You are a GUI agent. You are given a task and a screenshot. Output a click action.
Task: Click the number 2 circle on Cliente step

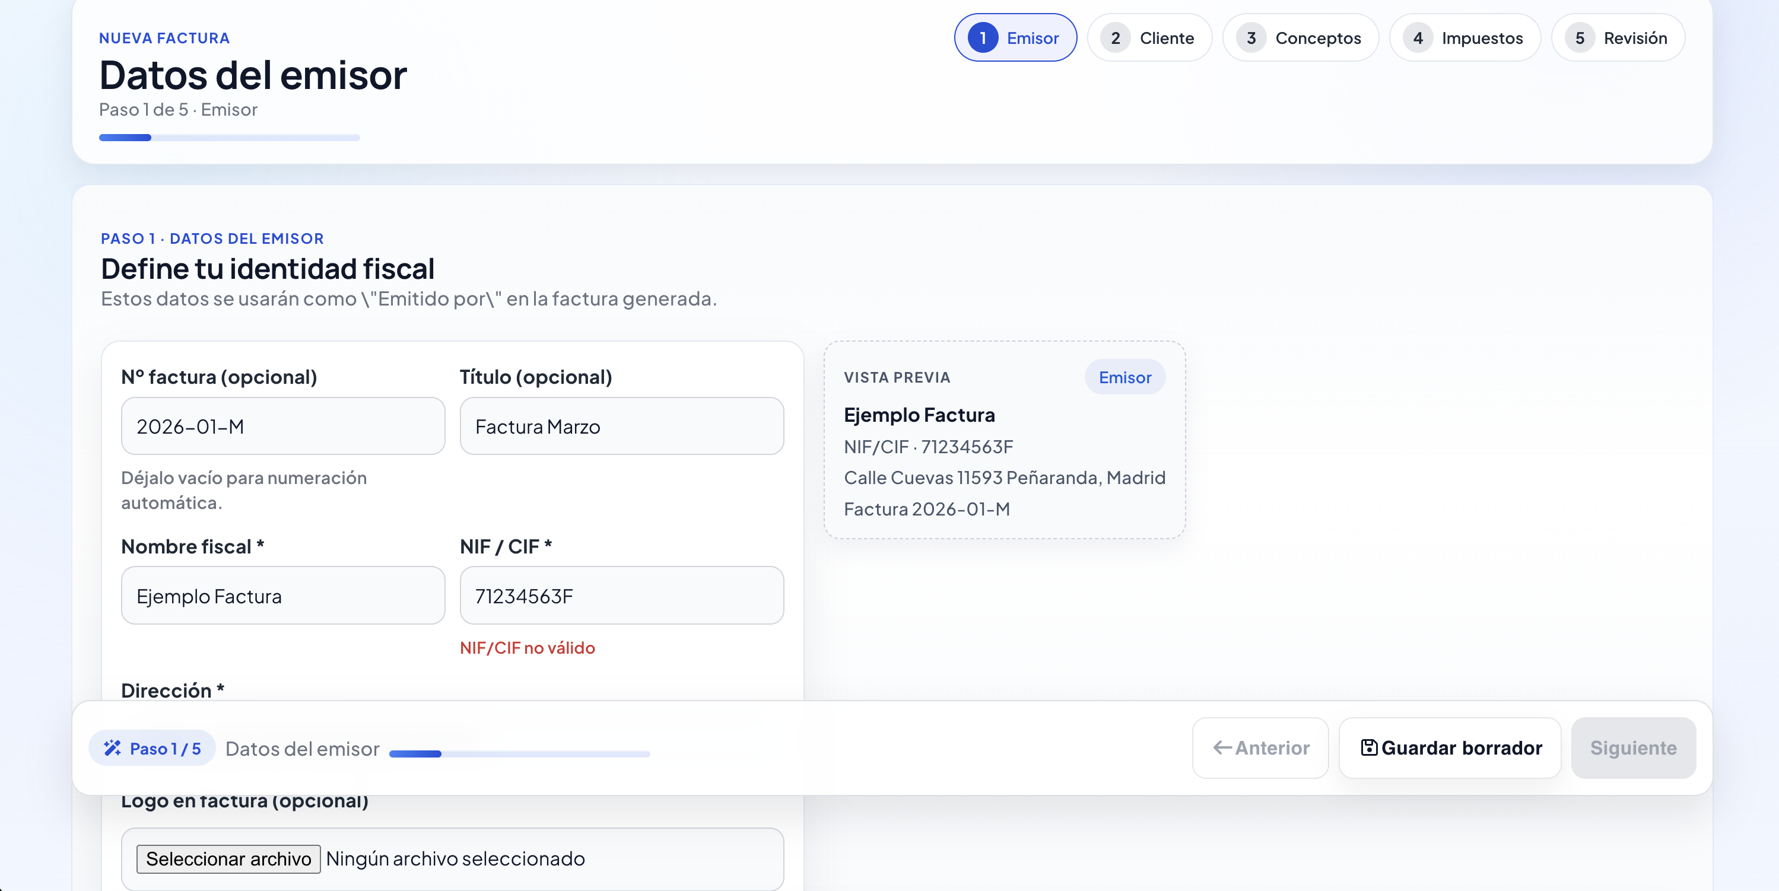click(1116, 38)
